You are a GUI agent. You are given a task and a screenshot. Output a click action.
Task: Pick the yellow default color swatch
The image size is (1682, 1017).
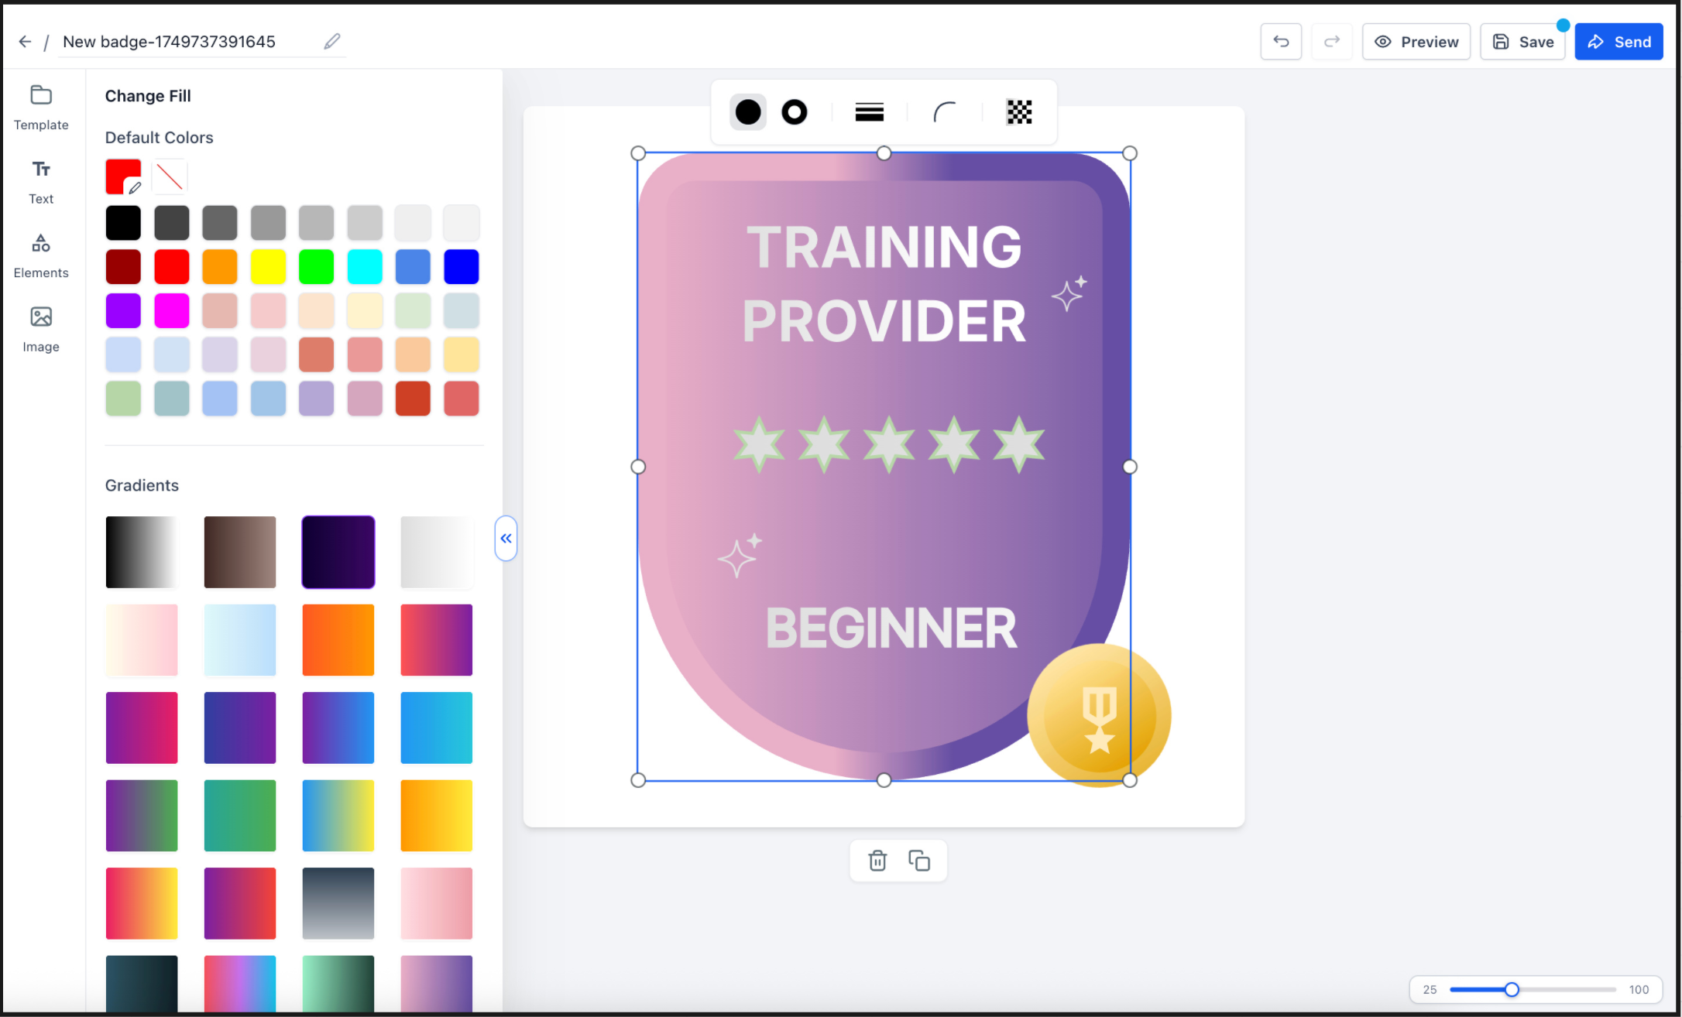[x=268, y=267]
